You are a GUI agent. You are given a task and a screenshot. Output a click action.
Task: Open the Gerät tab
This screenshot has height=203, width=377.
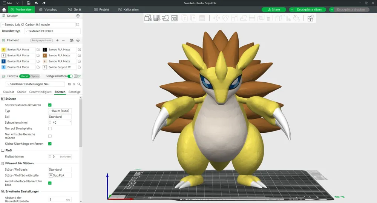click(x=75, y=10)
